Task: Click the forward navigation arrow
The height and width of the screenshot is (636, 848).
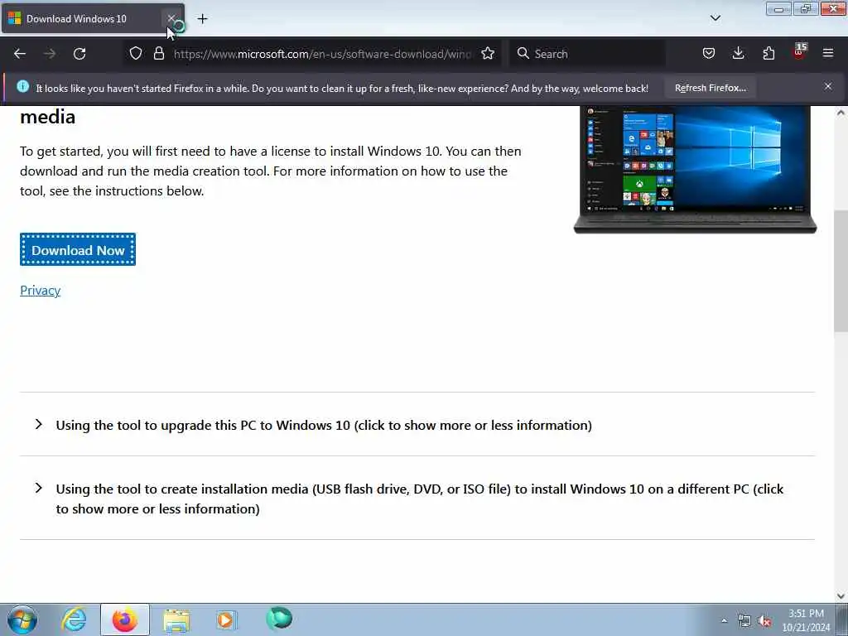Action: point(50,54)
